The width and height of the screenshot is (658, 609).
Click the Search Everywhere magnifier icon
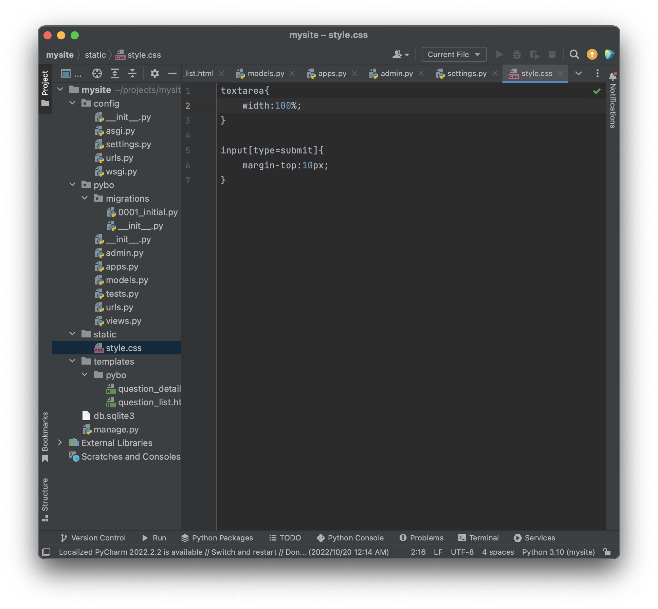[574, 54]
